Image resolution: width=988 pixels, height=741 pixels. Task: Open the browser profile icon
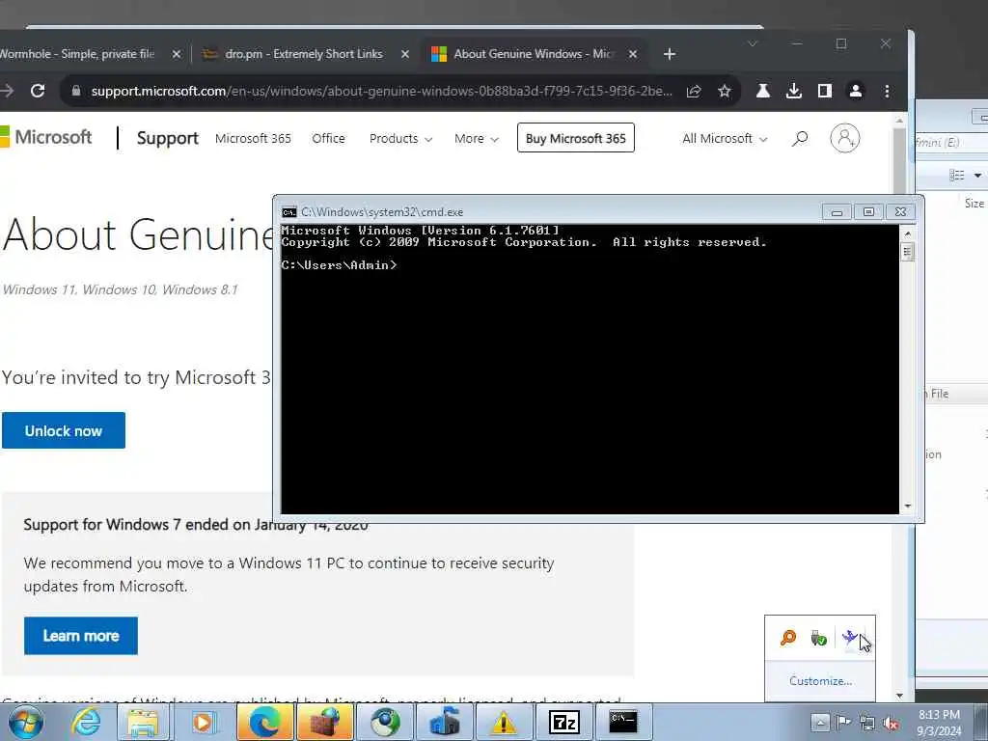[856, 92]
